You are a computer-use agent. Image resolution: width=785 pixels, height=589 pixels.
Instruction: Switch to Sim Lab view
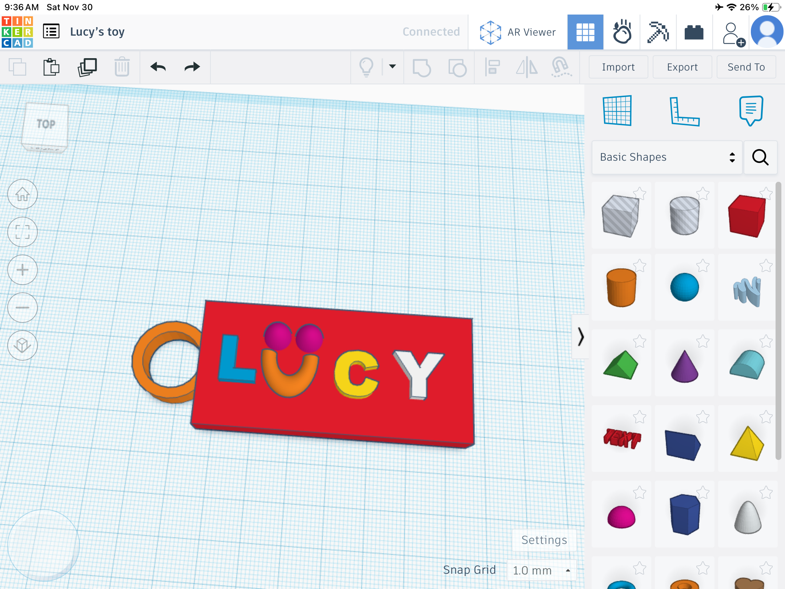(622, 32)
